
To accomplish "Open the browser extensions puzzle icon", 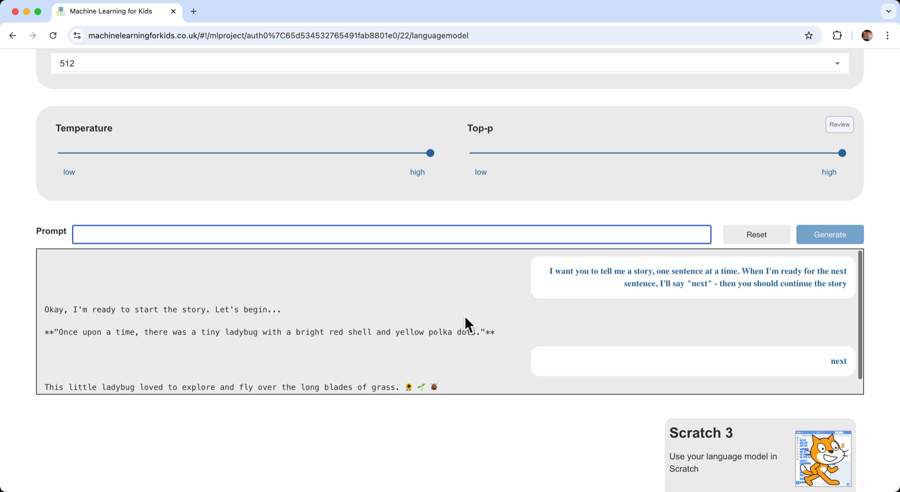I will click(x=837, y=35).
